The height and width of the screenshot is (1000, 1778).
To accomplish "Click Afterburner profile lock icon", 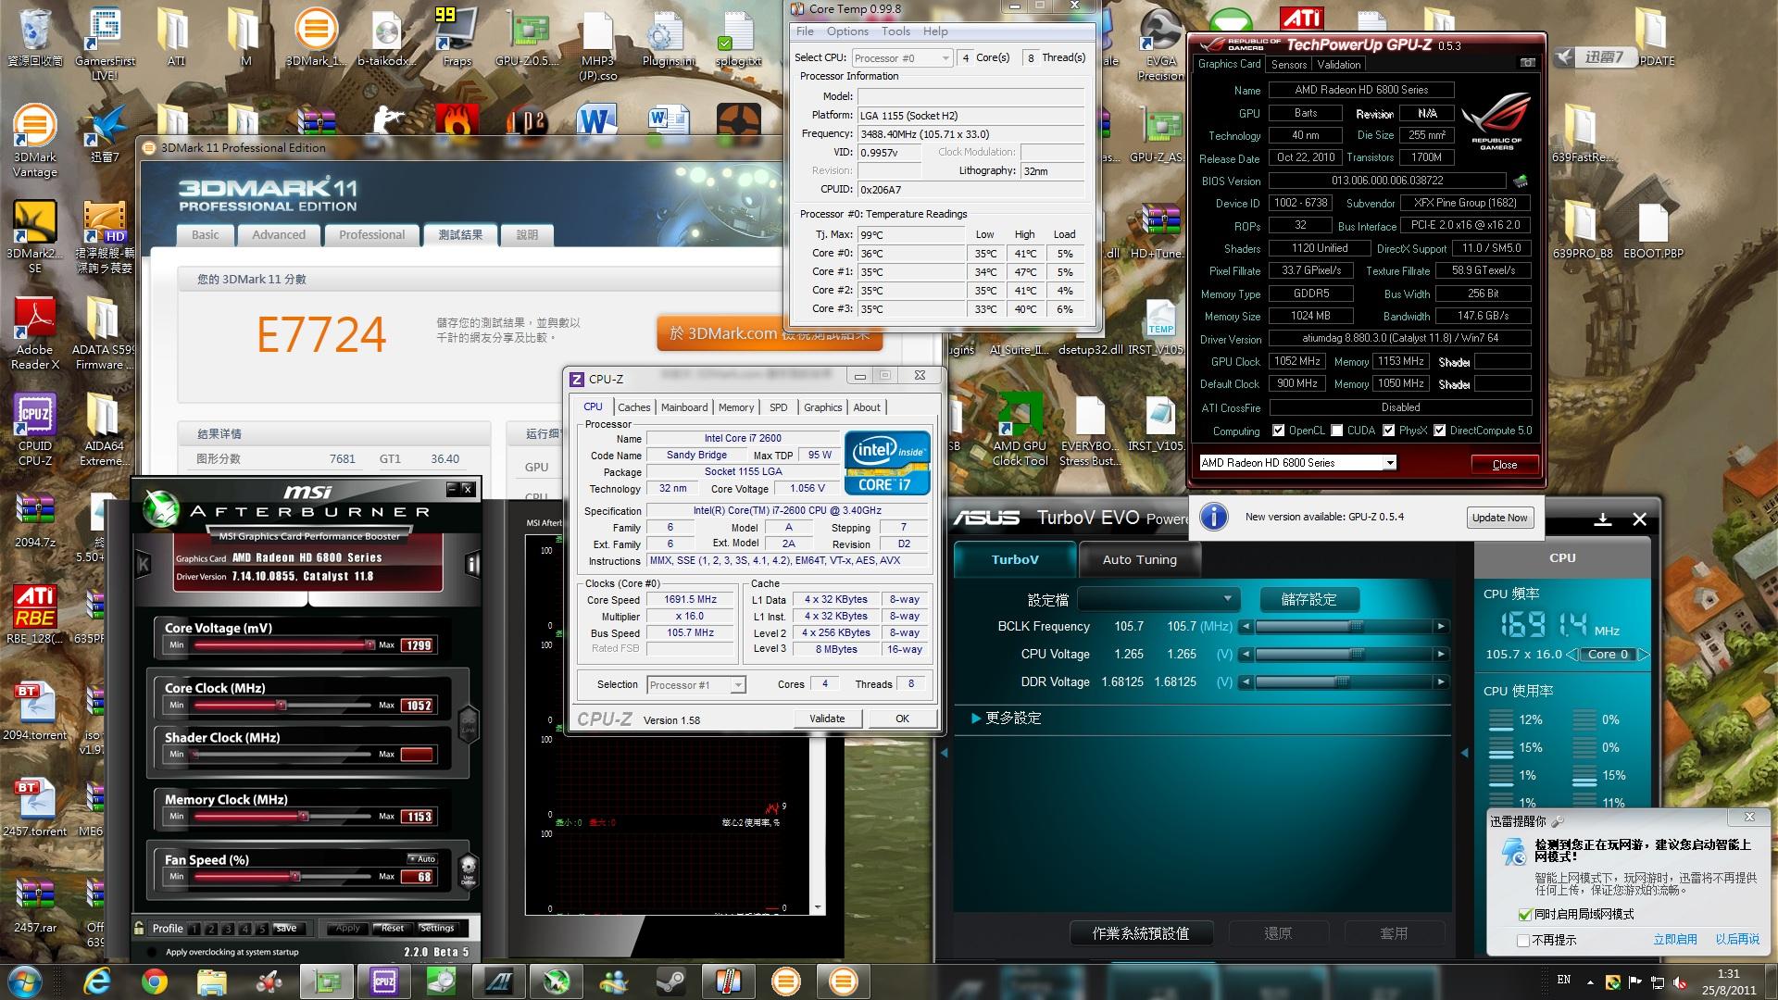I will [x=139, y=928].
